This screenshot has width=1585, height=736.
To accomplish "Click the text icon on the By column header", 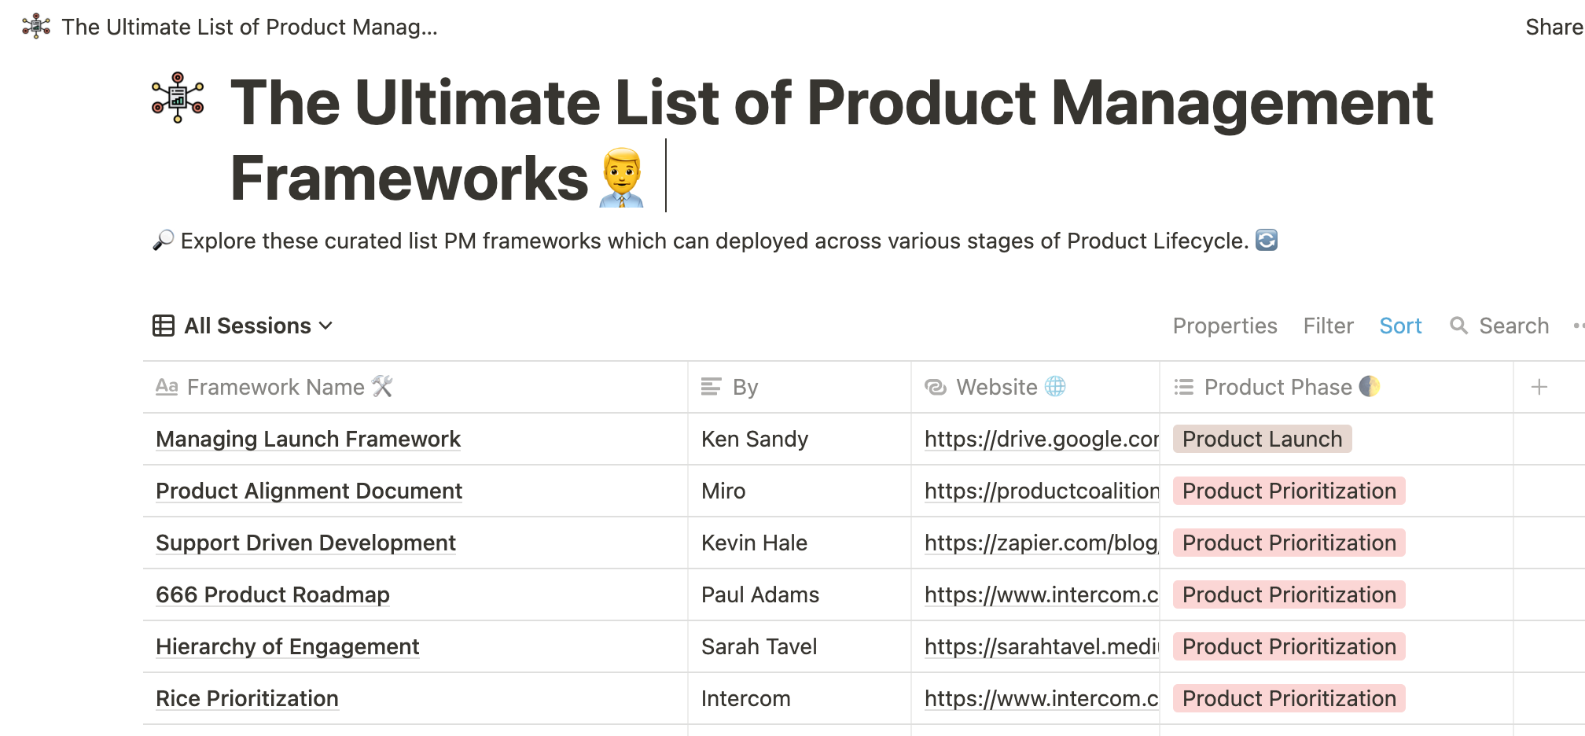I will [712, 387].
